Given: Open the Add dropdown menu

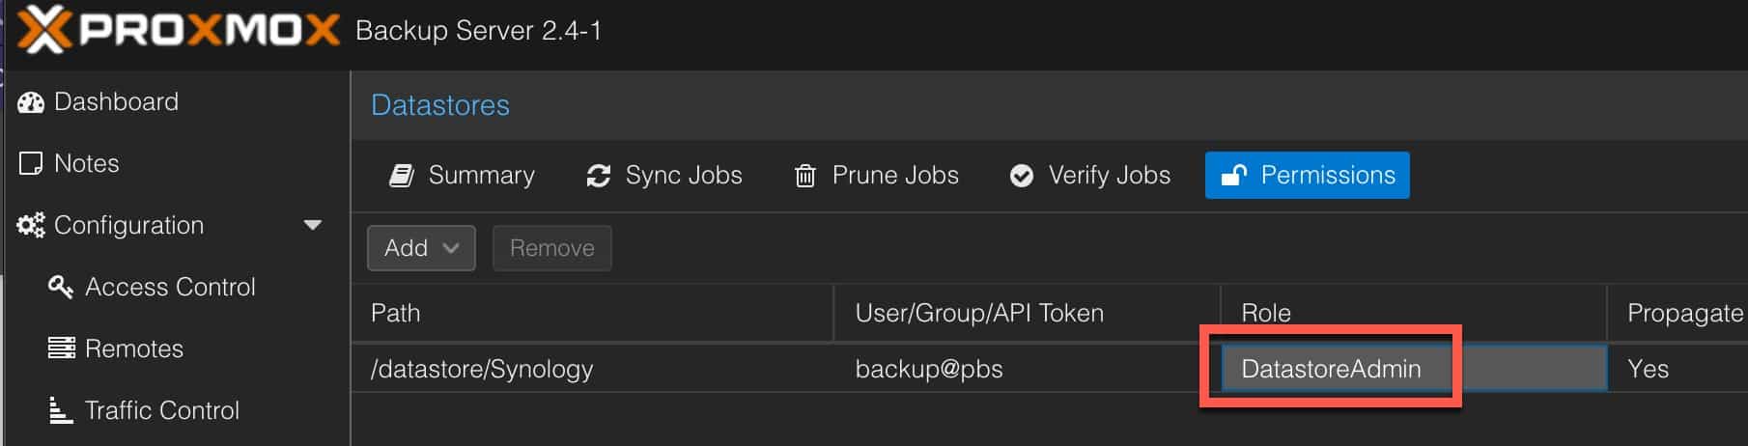Looking at the screenshot, I should 421,248.
